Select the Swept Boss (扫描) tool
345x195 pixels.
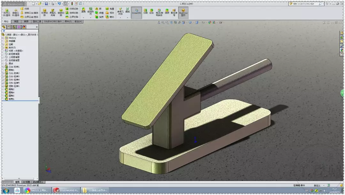coord(25,9)
